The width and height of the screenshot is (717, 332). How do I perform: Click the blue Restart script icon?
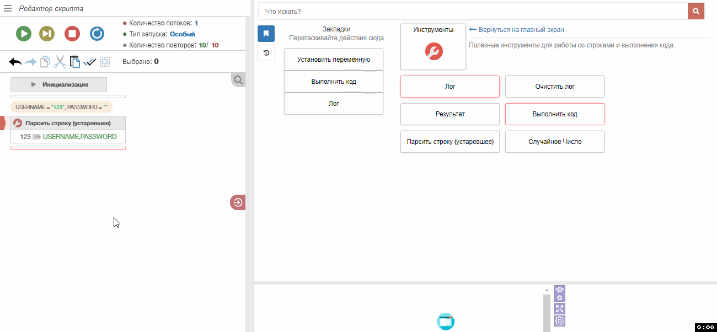pyautogui.click(x=97, y=34)
